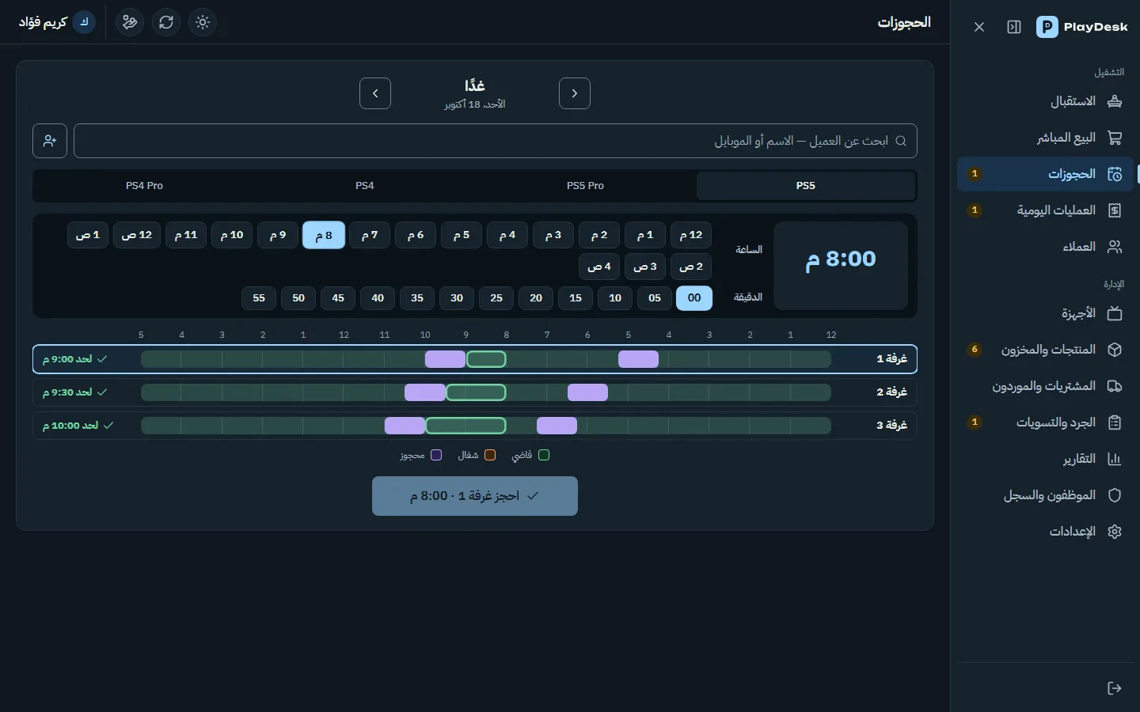Open المنتجات والمخزون inventory page
The image size is (1140, 712).
coord(1045,350)
